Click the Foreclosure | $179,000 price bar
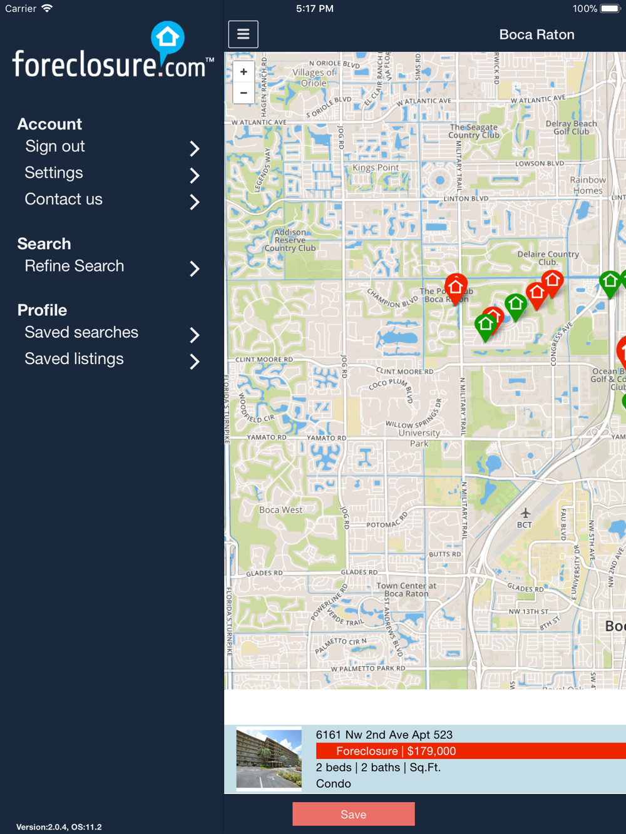This screenshot has height=834, width=626. click(x=471, y=751)
